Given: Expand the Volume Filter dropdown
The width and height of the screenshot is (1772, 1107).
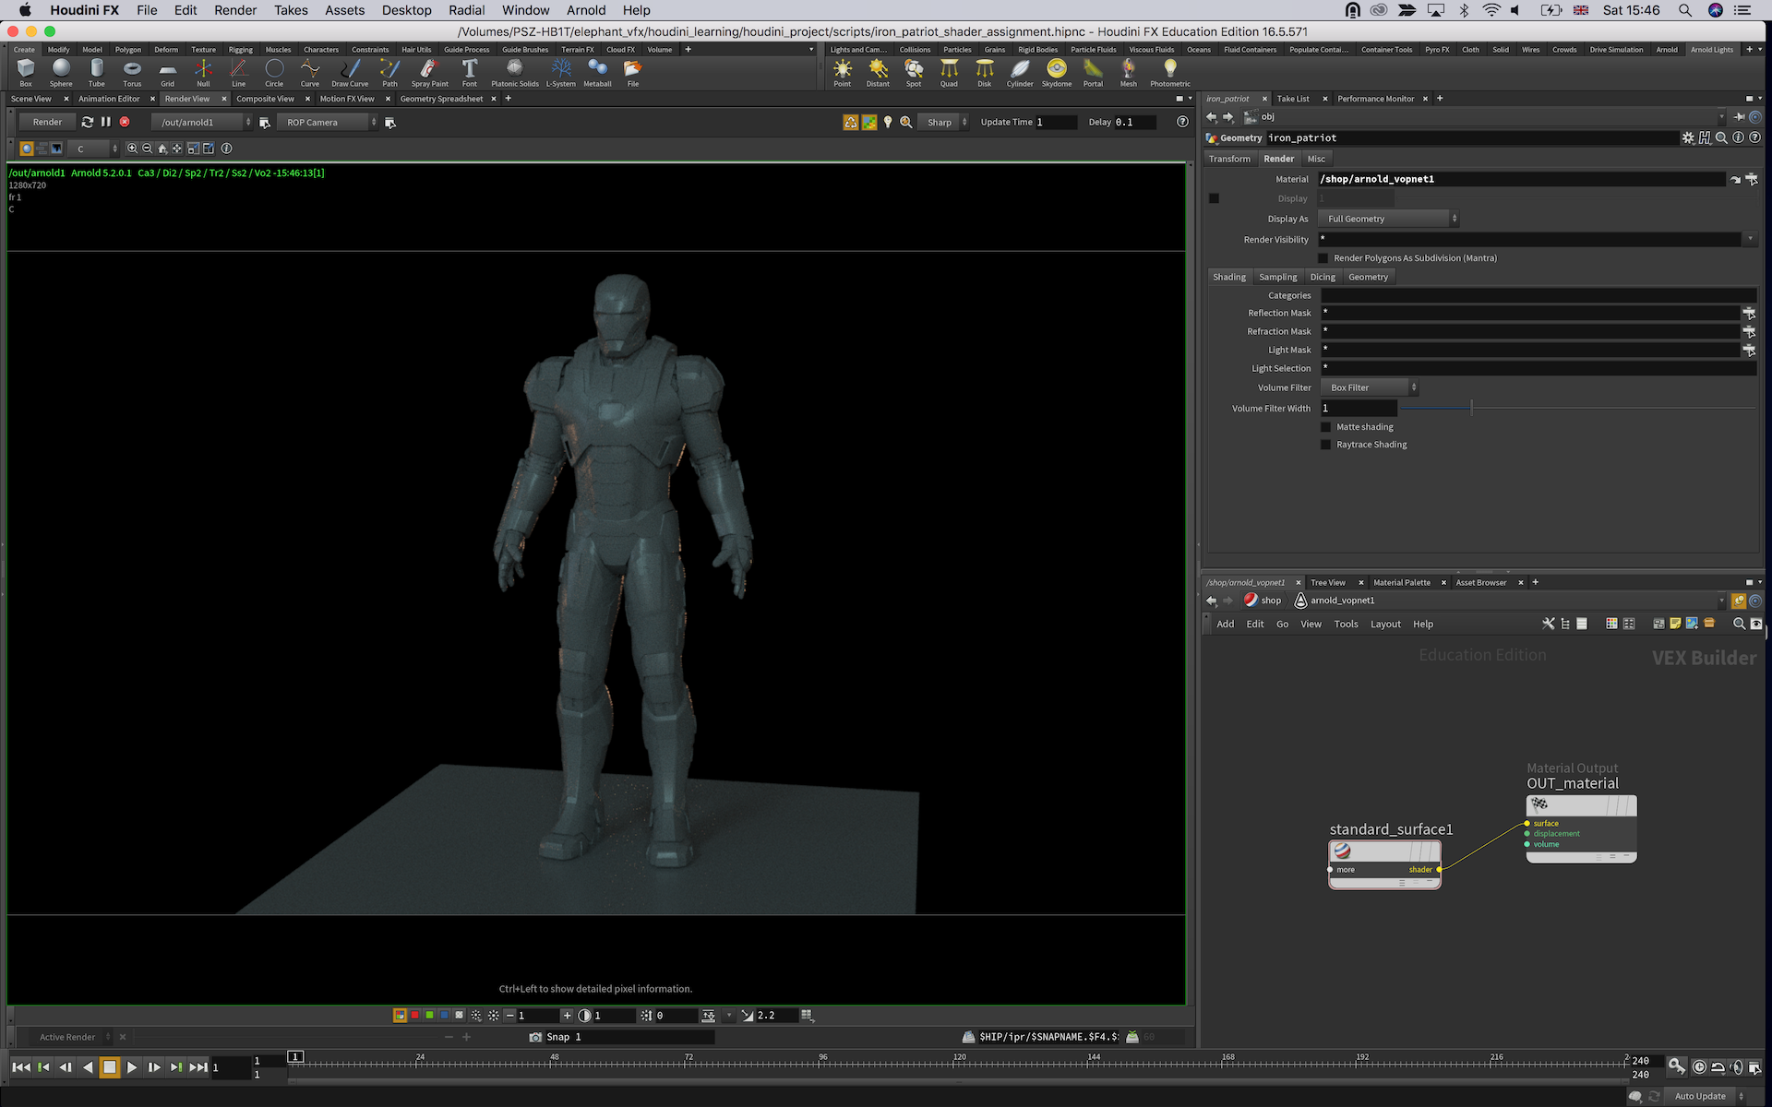Looking at the screenshot, I should [1370, 387].
